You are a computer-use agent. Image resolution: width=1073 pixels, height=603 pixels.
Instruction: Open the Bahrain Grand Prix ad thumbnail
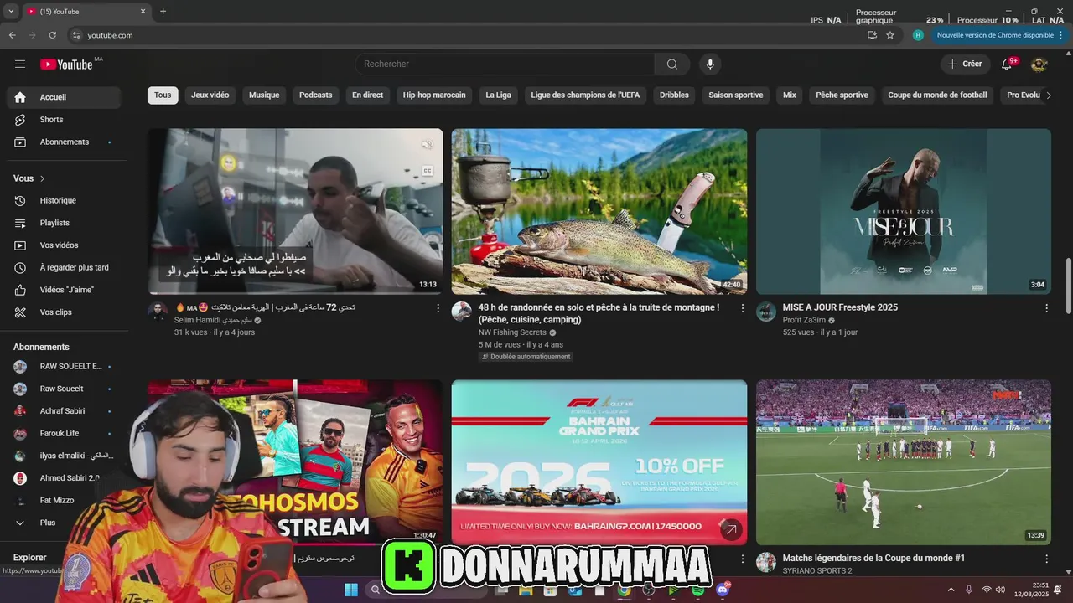599,462
